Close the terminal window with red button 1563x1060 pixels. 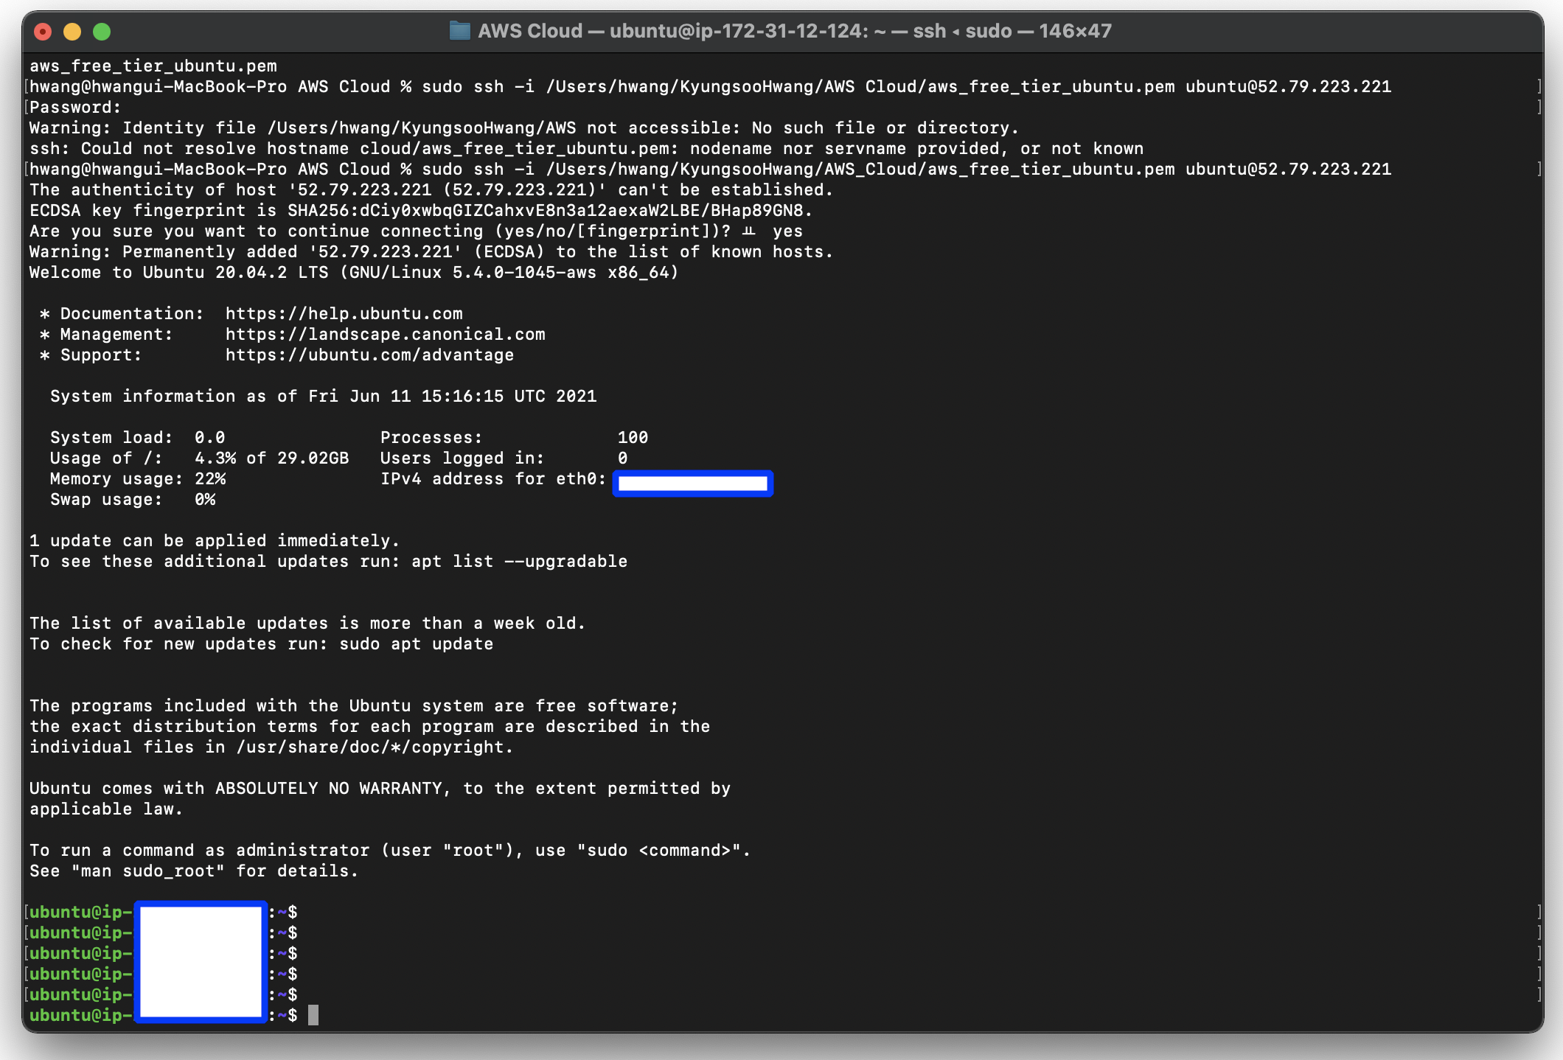[43, 32]
